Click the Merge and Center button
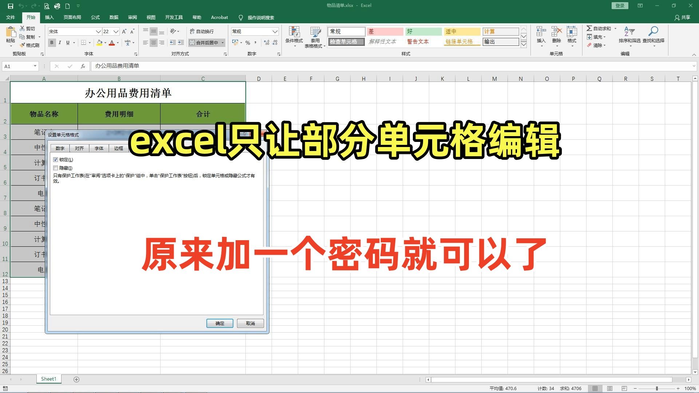This screenshot has height=393, width=699. pyautogui.click(x=204, y=43)
